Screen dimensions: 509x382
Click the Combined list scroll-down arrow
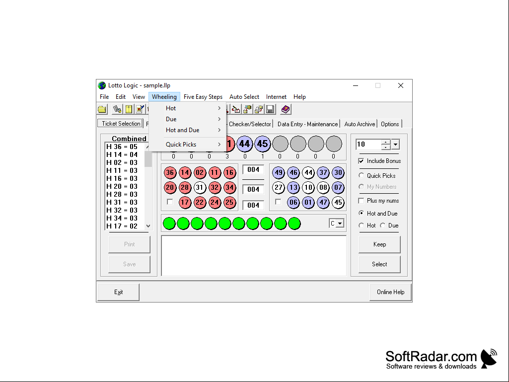[148, 226]
